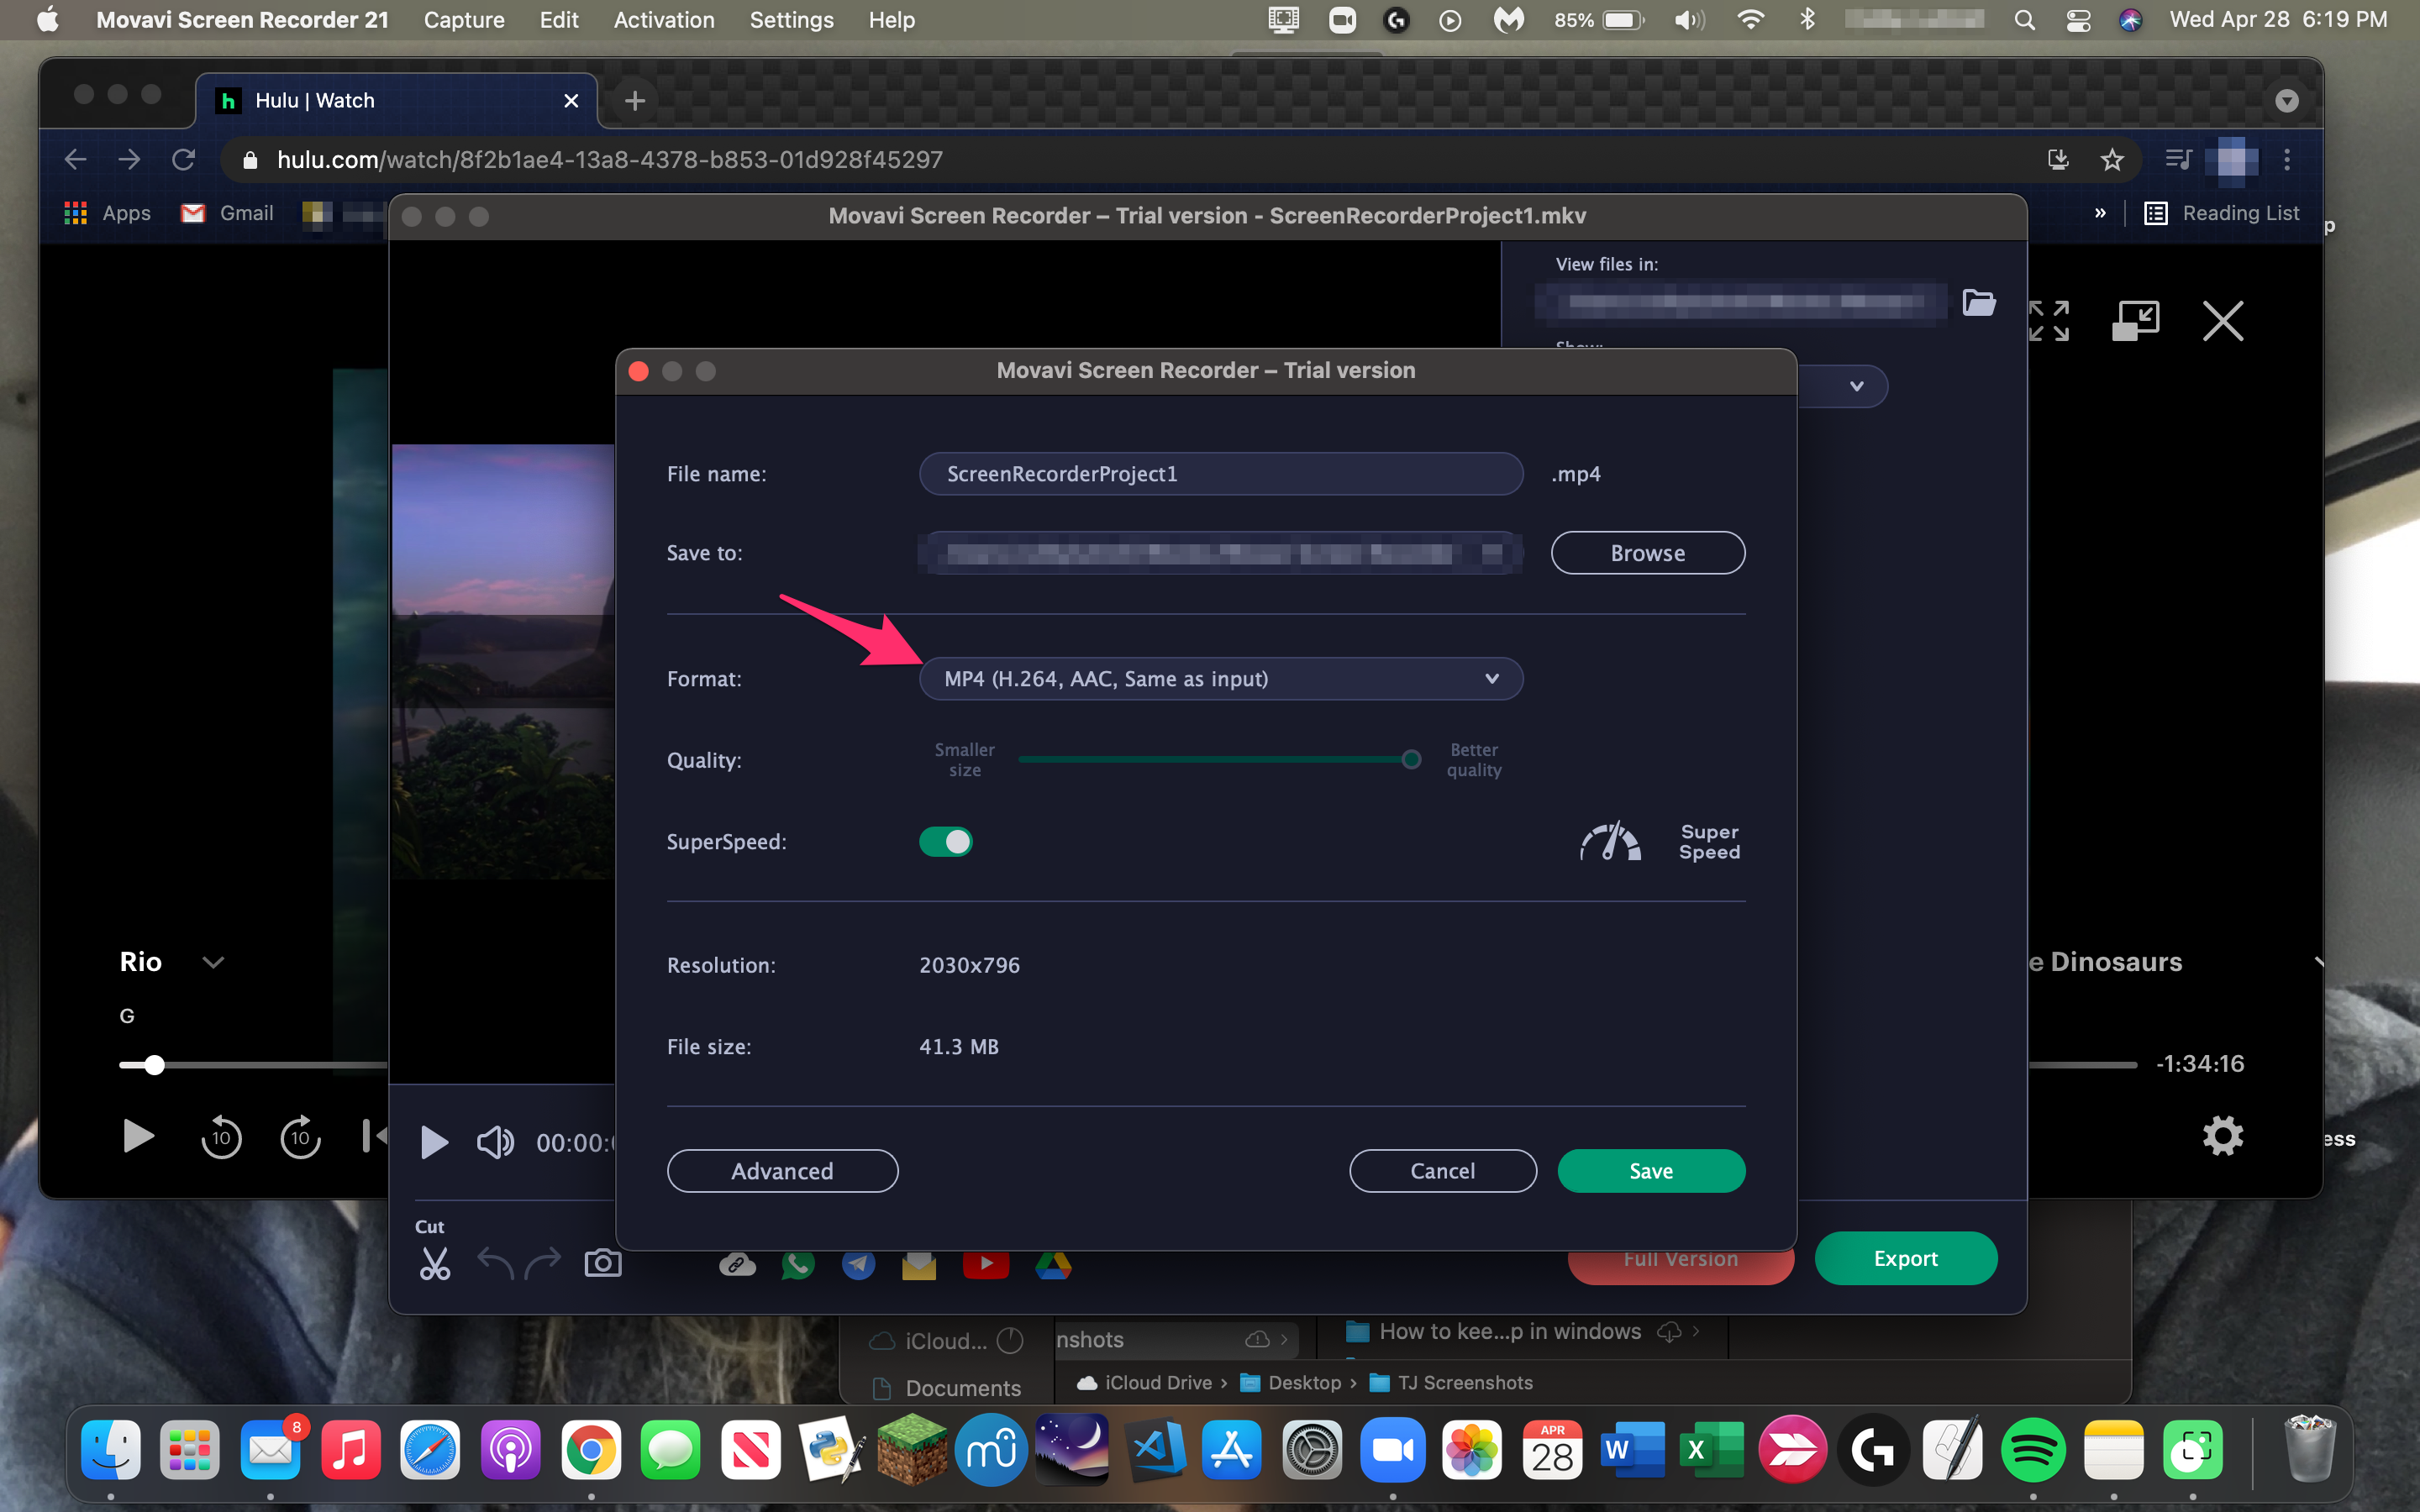This screenshot has width=2420, height=1512.
Task: Open the Activation menu
Action: point(664,20)
